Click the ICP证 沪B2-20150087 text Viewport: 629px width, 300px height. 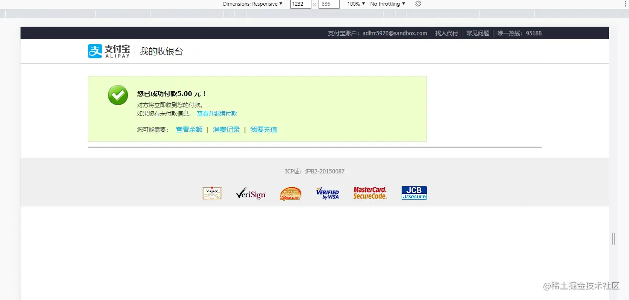click(x=315, y=171)
